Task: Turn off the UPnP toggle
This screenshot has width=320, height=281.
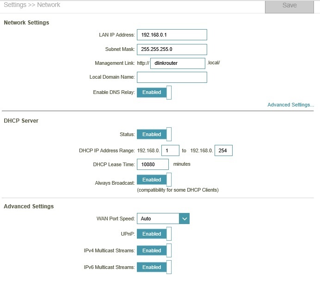Action: tap(154, 234)
